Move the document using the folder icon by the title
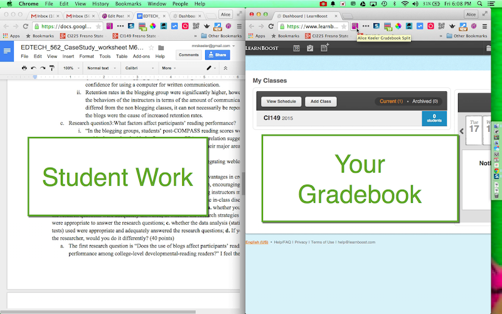The image size is (502, 314). click(x=161, y=48)
